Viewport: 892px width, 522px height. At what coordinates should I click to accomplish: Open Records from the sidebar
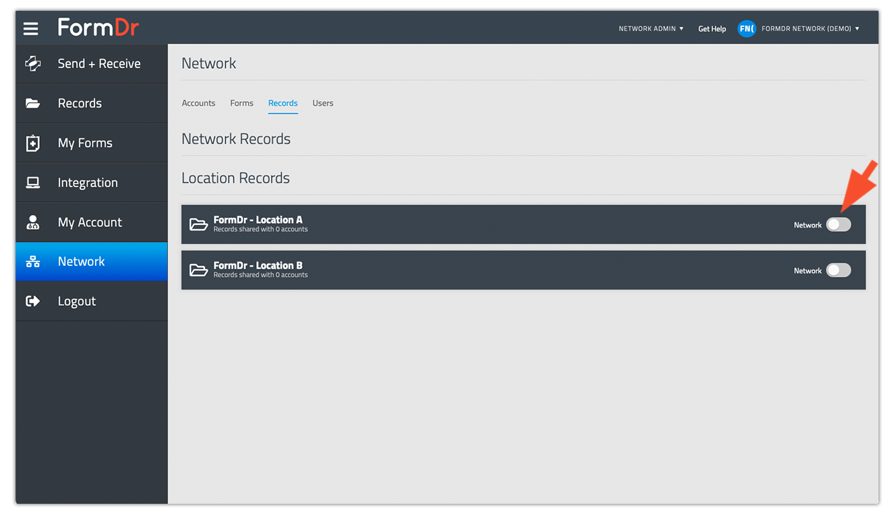92,103
